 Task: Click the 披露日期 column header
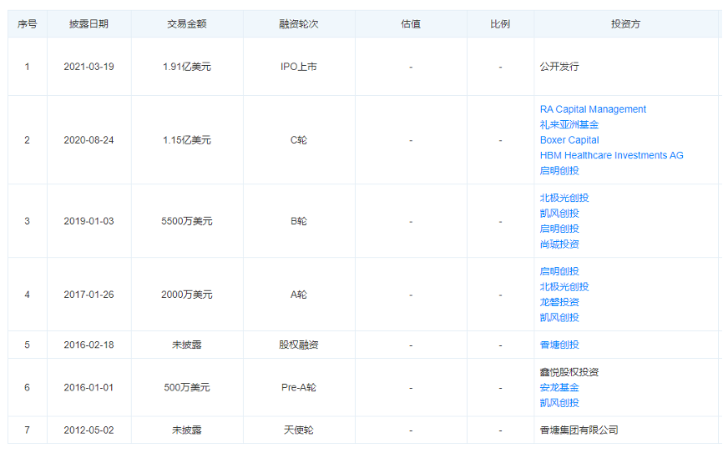tap(88, 24)
